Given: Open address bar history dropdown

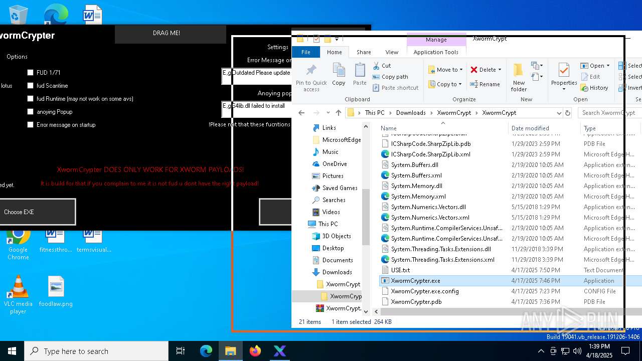Looking at the screenshot, I should (x=559, y=113).
